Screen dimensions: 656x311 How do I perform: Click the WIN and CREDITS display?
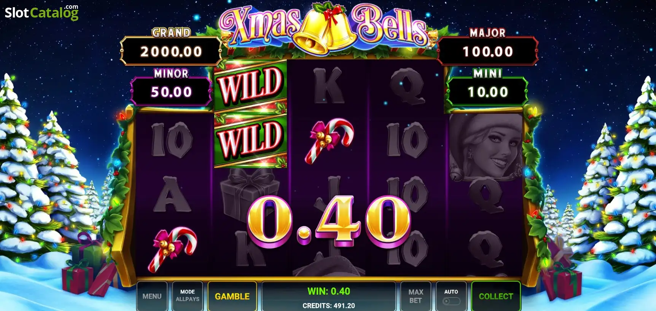click(x=329, y=297)
